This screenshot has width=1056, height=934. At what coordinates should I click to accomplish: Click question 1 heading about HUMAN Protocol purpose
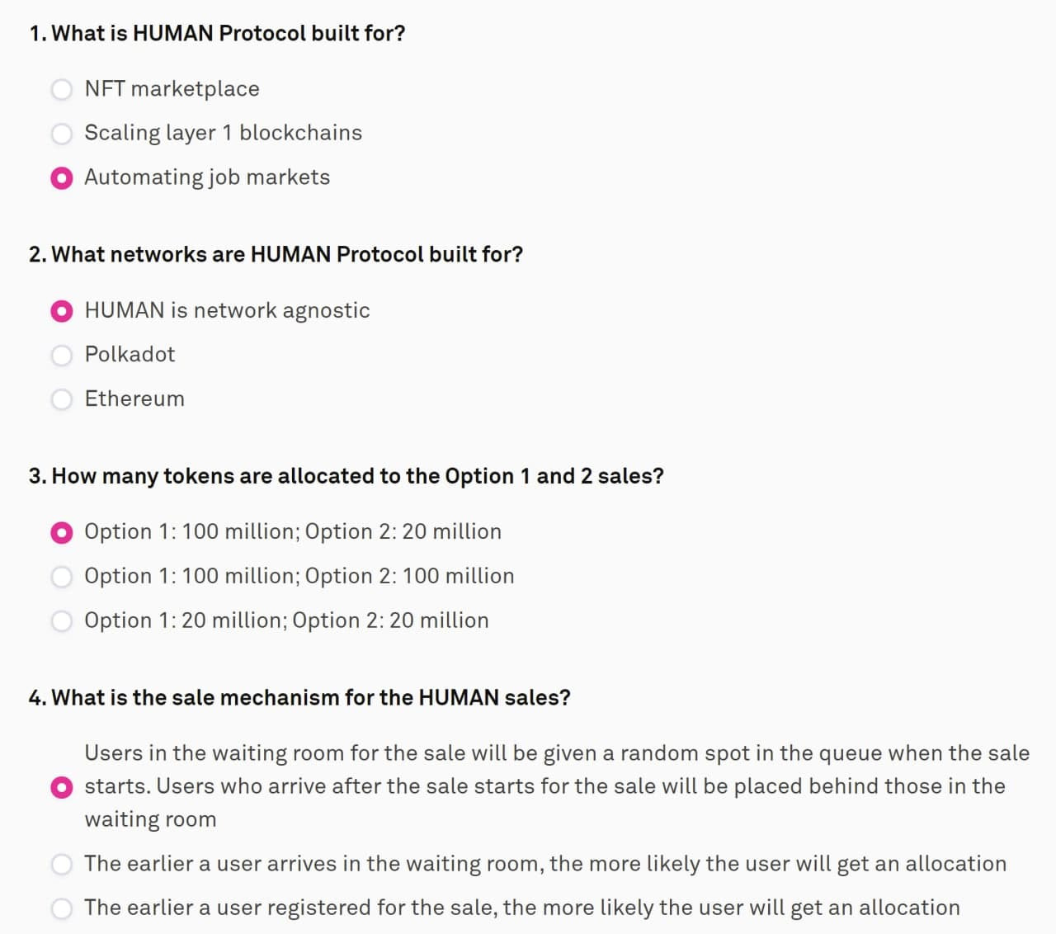pos(217,34)
